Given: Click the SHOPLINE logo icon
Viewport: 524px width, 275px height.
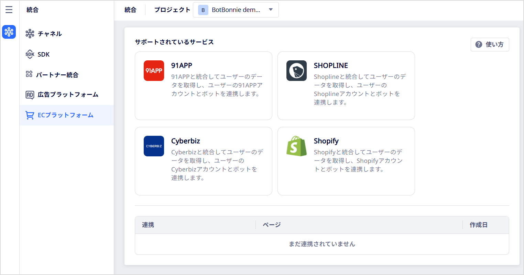Looking at the screenshot, I should pos(296,71).
